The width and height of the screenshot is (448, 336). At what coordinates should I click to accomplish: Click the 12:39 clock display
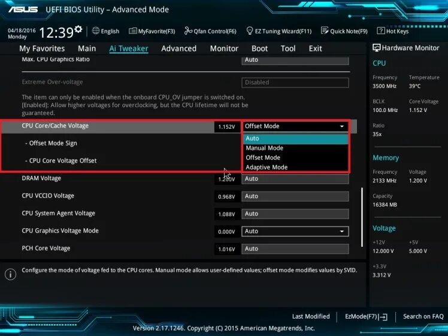click(x=56, y=32)
